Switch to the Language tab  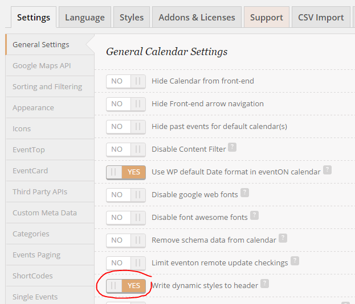tap(85, 18)
